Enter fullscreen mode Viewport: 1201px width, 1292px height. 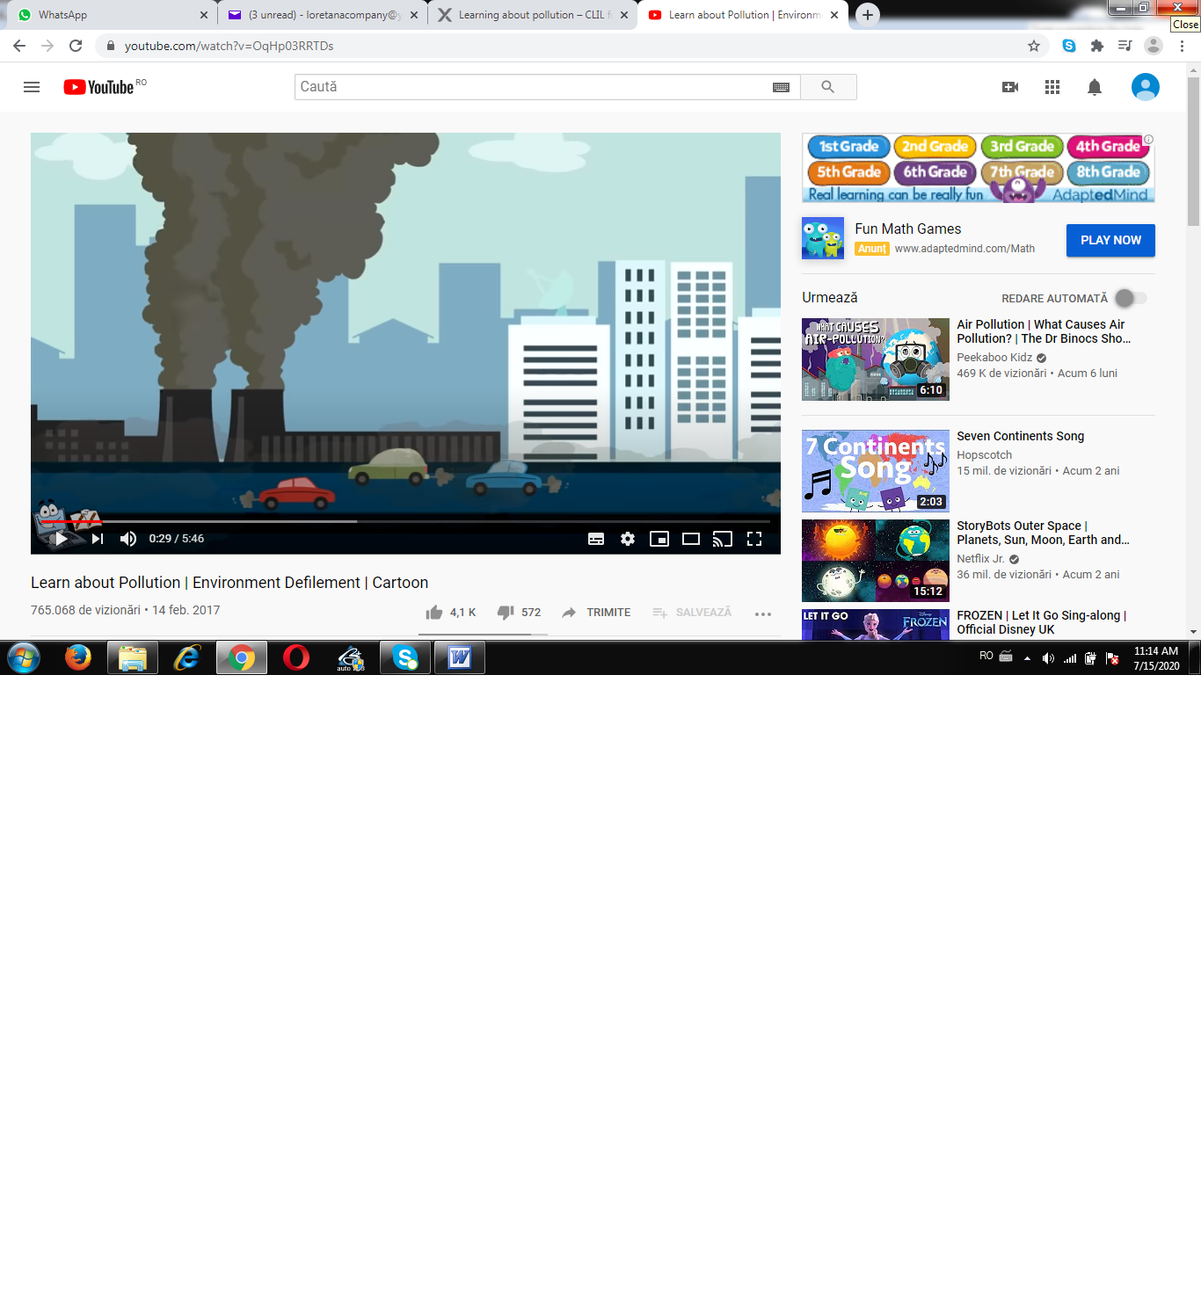click(x=754, y=539)
